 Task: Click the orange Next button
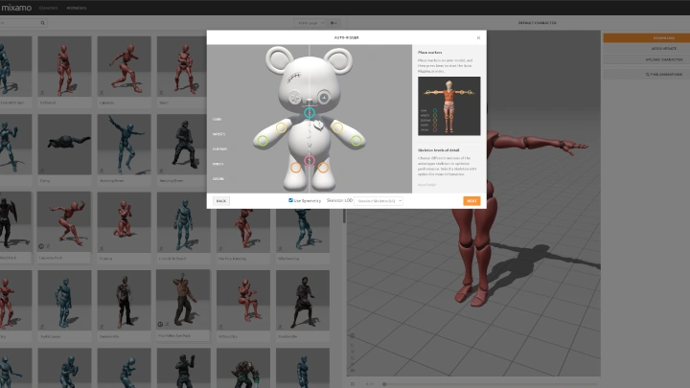tap(471, 201)
